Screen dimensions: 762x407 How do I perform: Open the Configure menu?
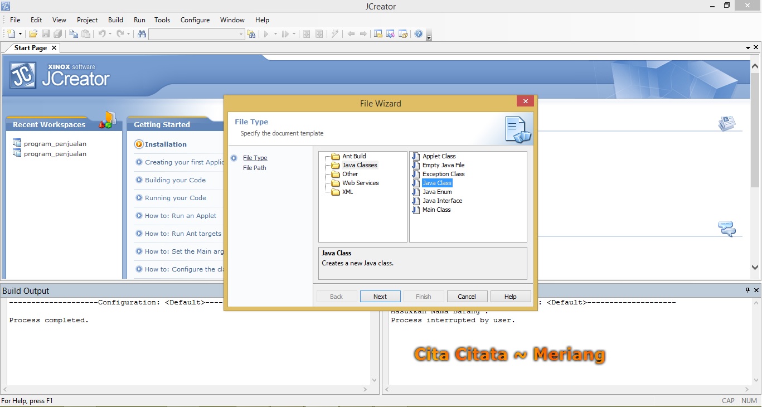point(195,20)
